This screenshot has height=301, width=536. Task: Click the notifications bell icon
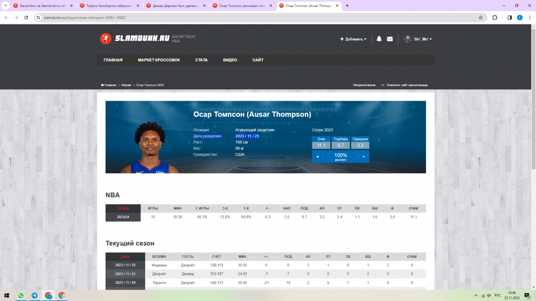(x=379, y=39)
